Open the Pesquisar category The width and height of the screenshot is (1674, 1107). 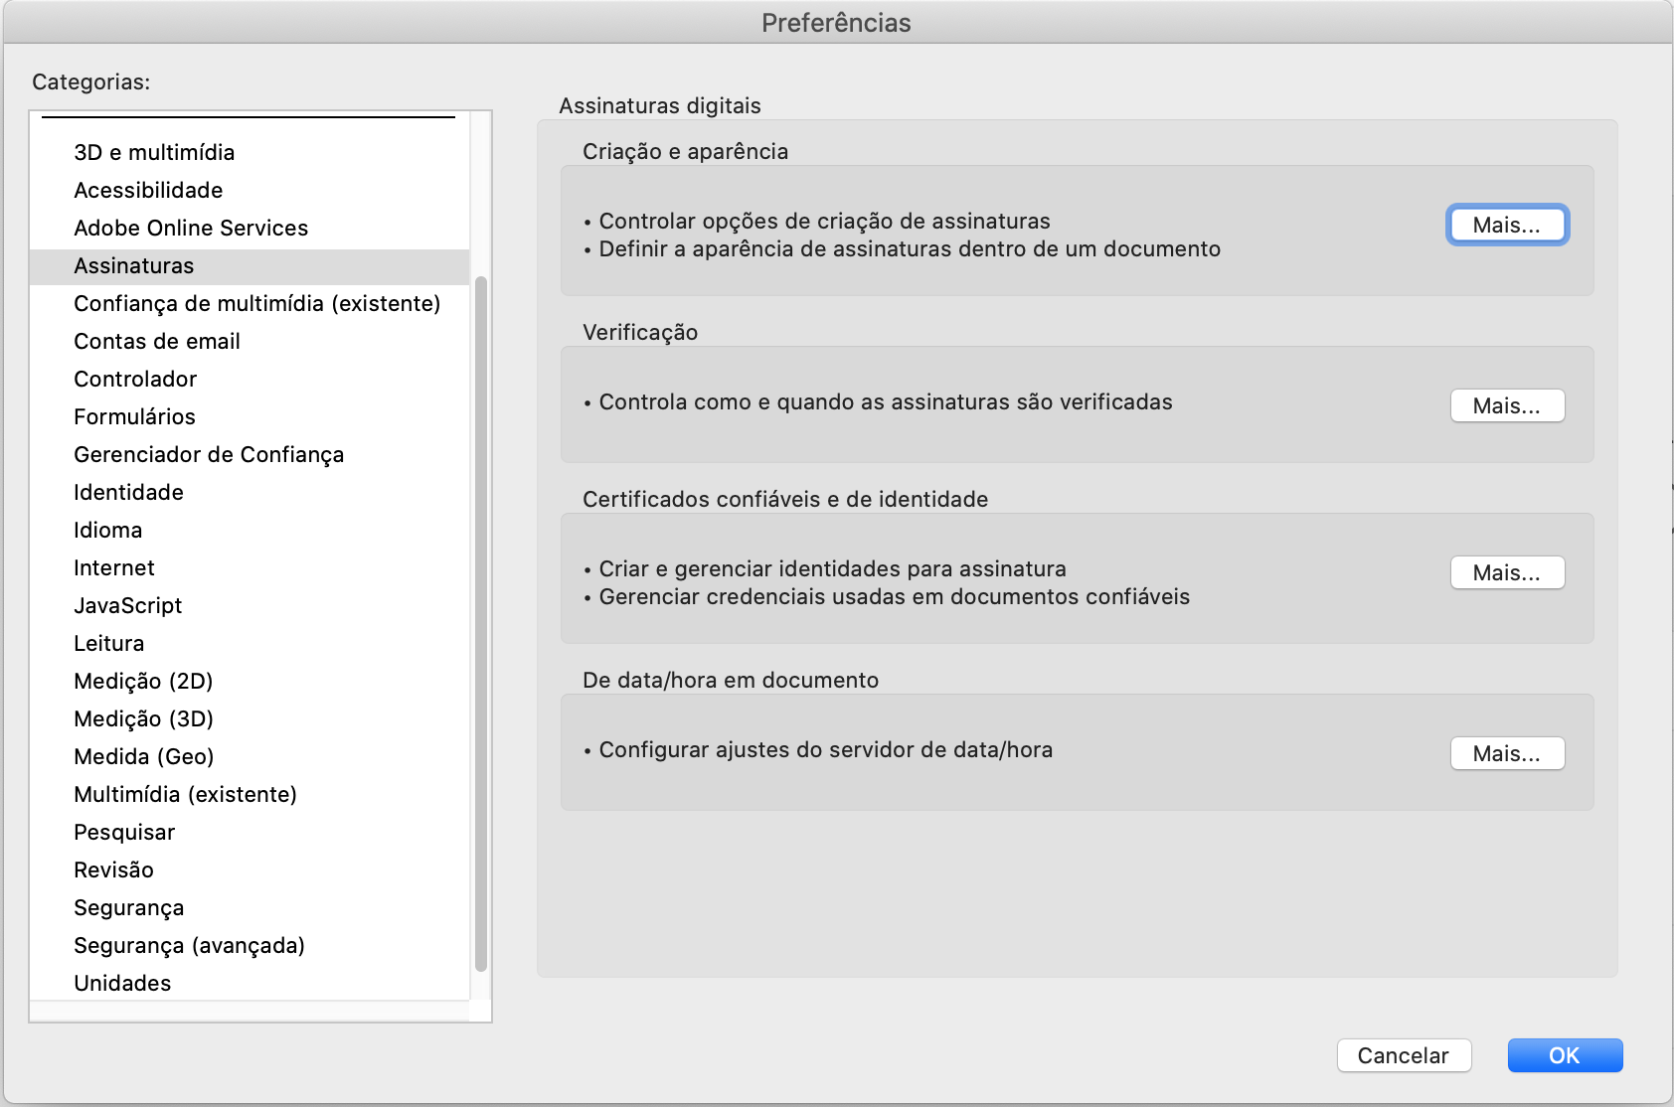pos(250,832)
